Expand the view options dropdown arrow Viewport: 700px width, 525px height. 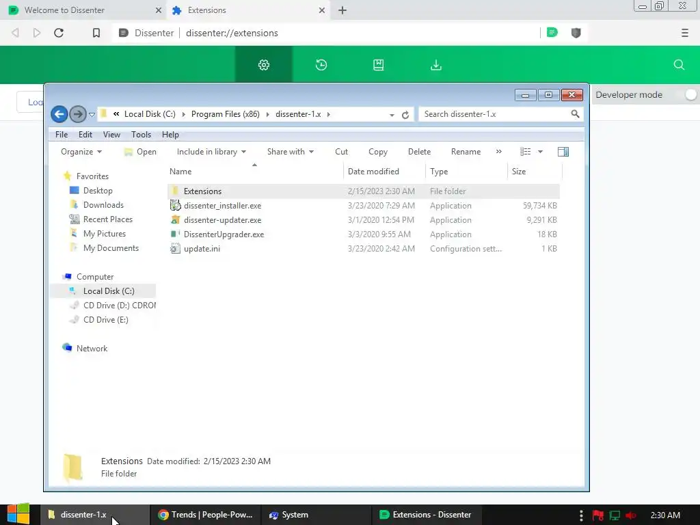(540, 152)
